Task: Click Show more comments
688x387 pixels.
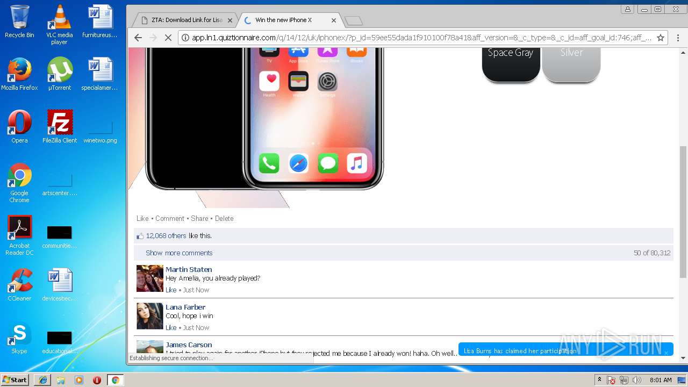Action: [x=179, y=253]
